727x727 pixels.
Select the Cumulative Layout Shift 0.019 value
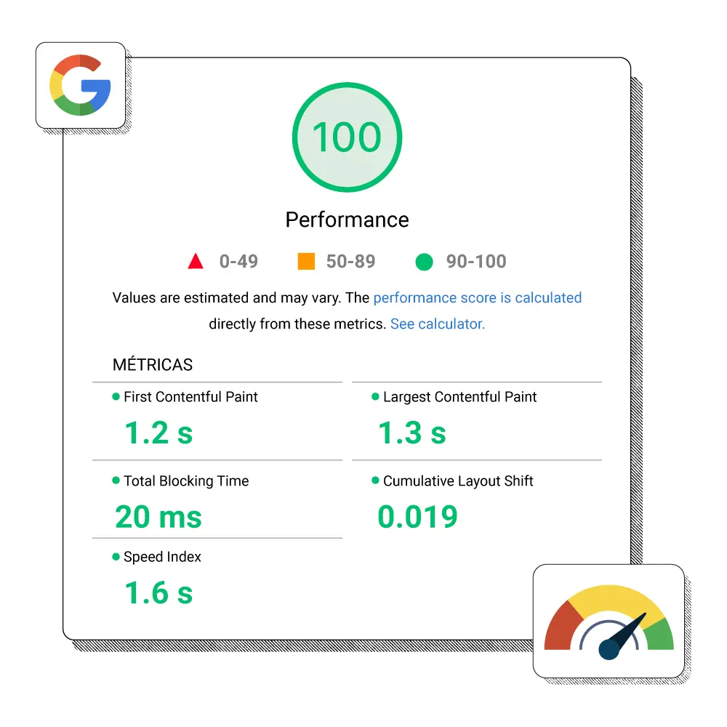click(x=417, y=517)
